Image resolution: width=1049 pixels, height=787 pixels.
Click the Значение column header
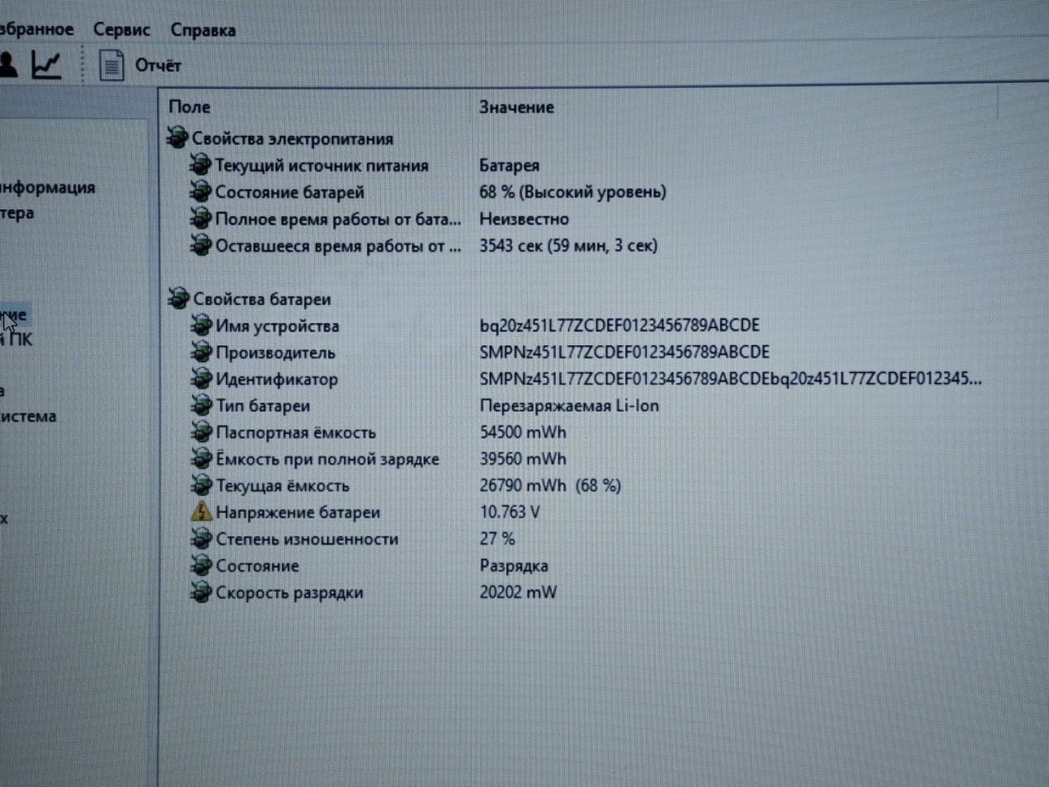(516, 107)
